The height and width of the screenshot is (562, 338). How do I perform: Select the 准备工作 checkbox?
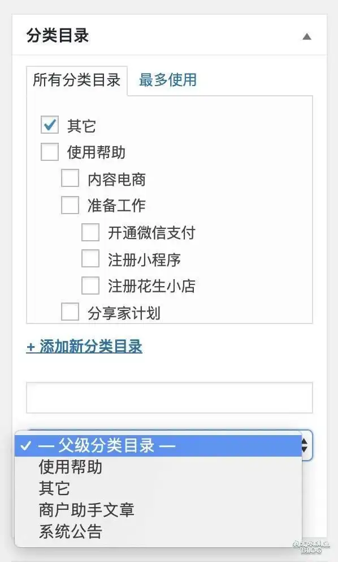click(71, 205)
